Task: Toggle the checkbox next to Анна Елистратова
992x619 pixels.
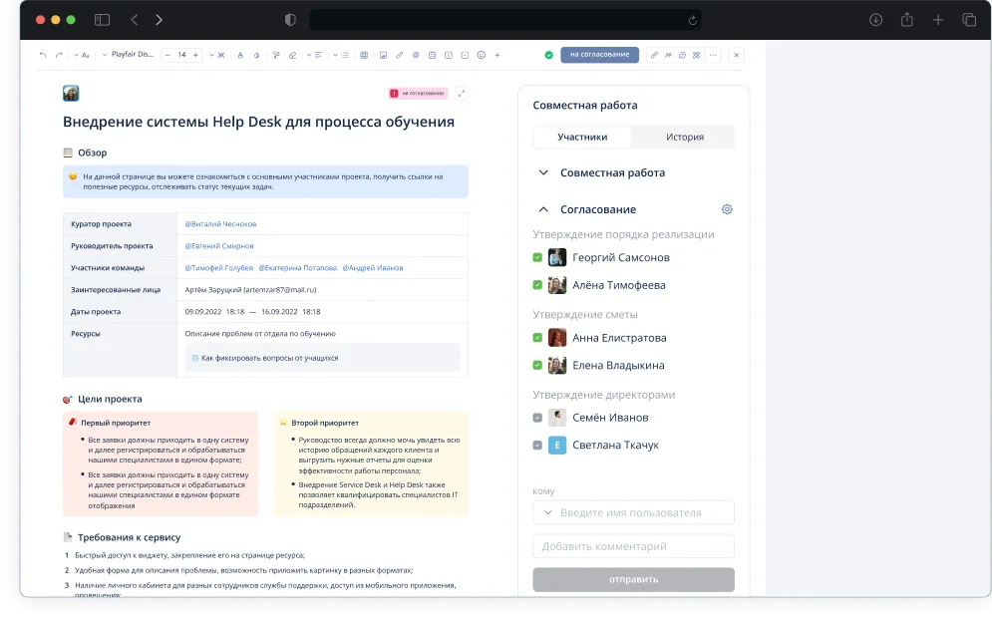Action: tap(537, 338)
